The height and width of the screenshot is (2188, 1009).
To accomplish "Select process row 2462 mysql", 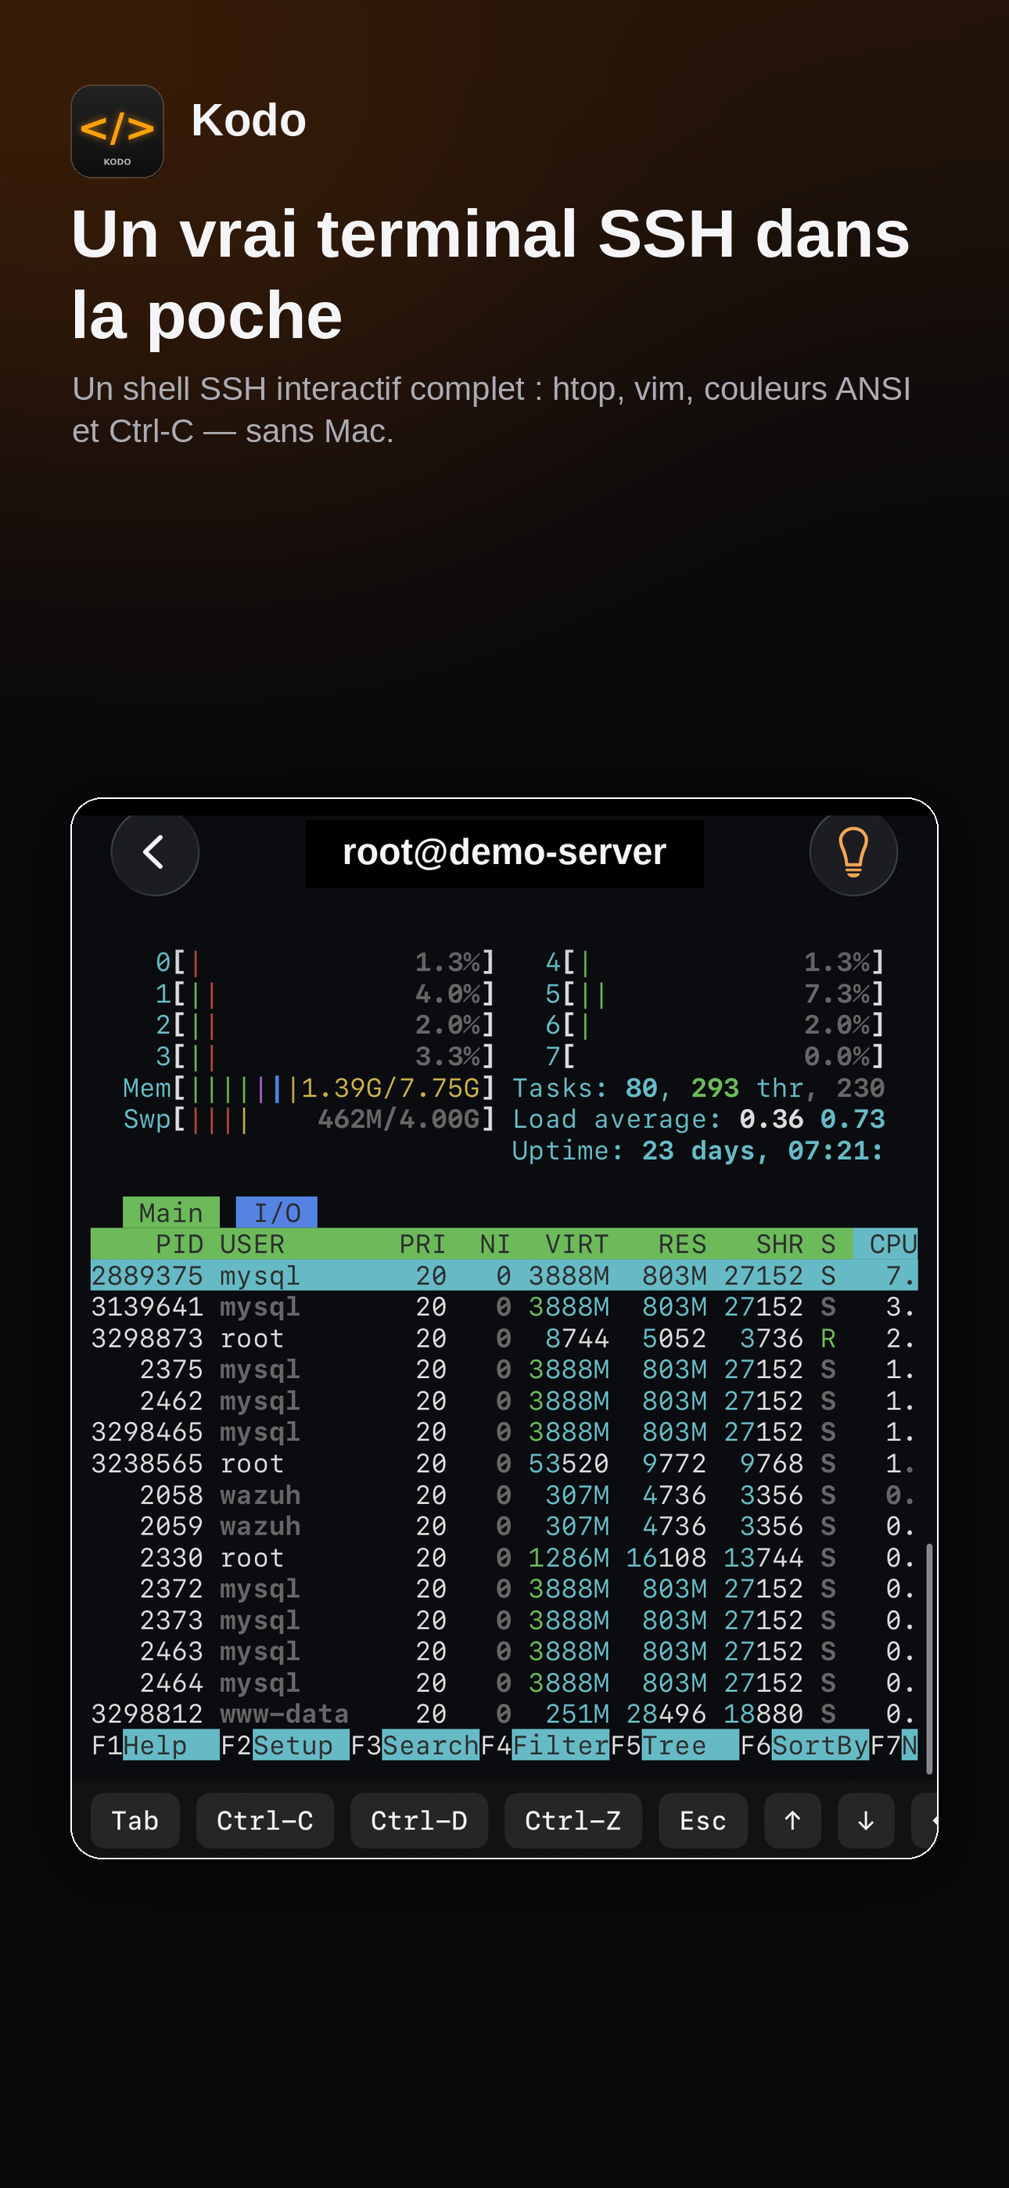I will tap(504, 1401).
